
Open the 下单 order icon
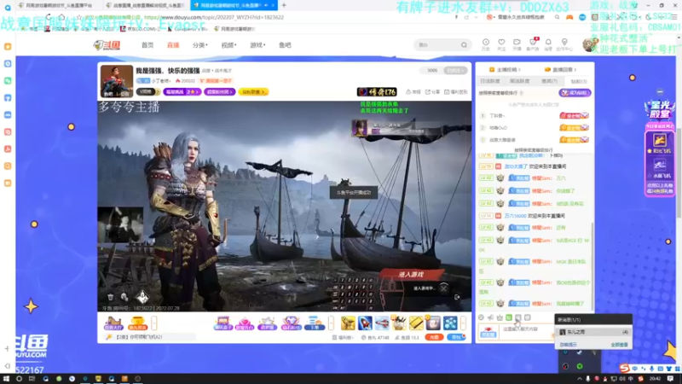(x=314, y=323)
